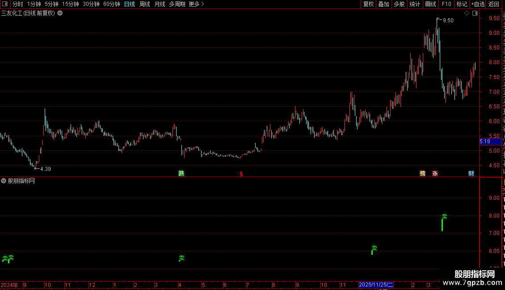The height and width of the screenshot is (290, 505).
Task: Click the green 跌 marker icon
Action: [181, 173]
